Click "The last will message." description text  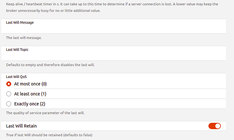coord(24,38)
